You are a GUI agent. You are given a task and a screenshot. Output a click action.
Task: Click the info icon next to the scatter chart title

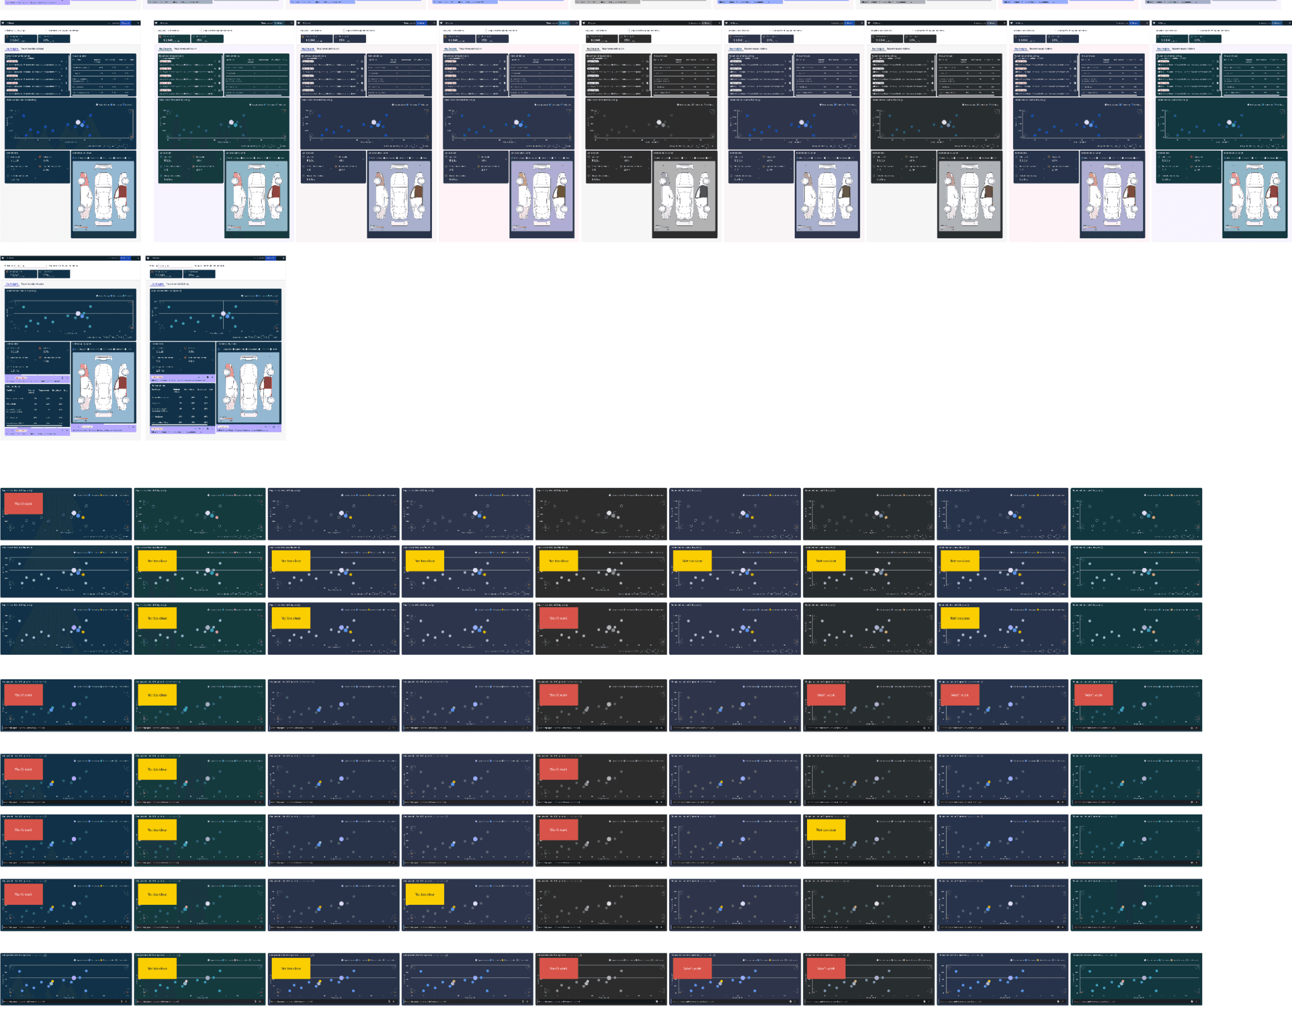35,100
